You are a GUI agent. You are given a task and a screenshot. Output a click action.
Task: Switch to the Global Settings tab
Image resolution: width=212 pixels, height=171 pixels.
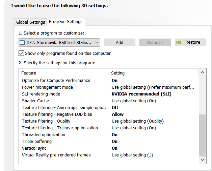click(30, 22)
